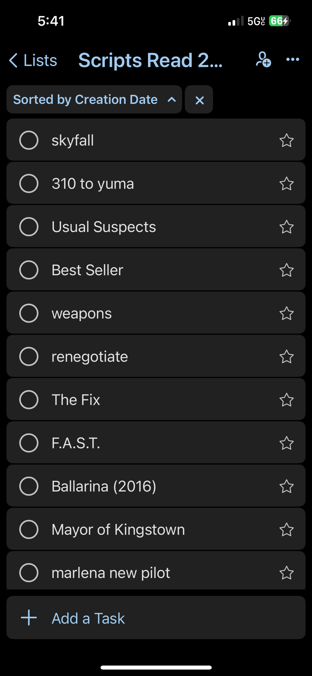The width and height of the screenshot is (312, 676).
Task: Star the Mayor of Kingstown task
Action: click(x=286, y=530)
